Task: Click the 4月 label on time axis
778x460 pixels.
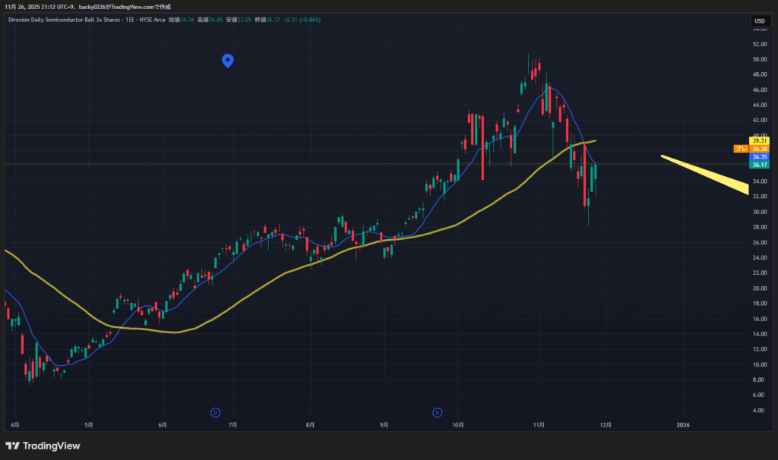Action: pos(15,425)
